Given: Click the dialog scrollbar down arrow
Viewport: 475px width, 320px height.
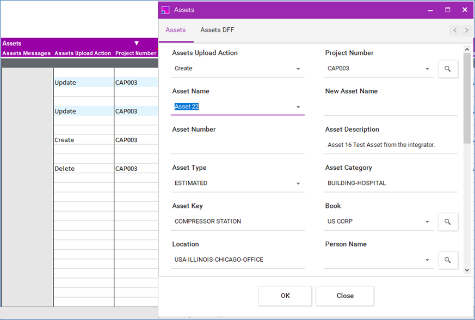Looking at the screenshot, I should (x=467, y=270).
